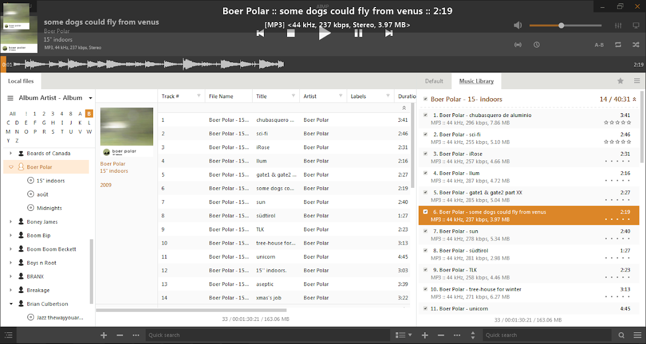
Task: Filter artists by letter C
Action: 9,123
